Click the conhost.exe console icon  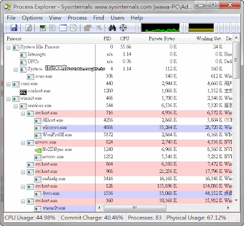pyautogui.click(x=23, y=92)
